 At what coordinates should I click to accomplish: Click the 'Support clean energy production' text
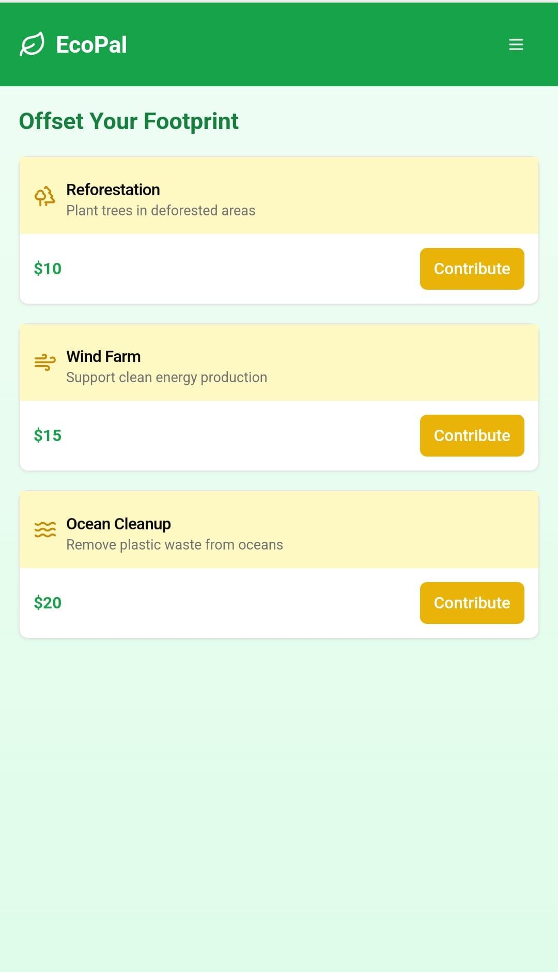point(166,378)
